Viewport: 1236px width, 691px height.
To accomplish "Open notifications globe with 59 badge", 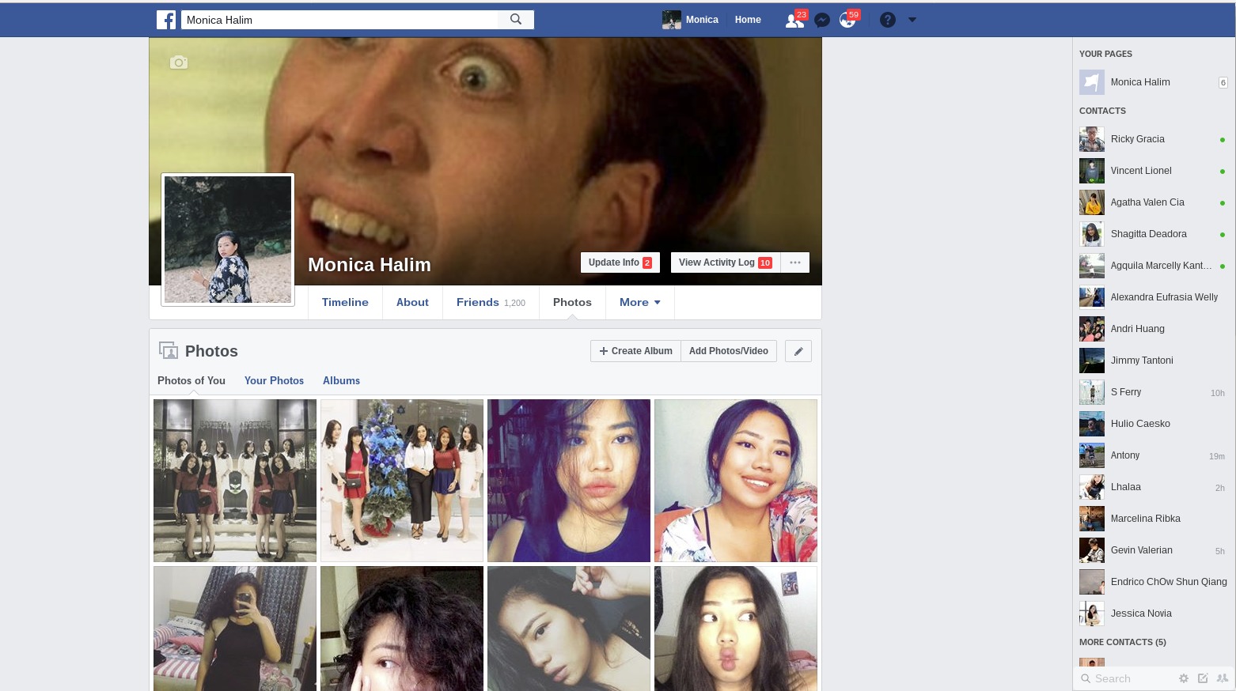I will pos(848,20).
